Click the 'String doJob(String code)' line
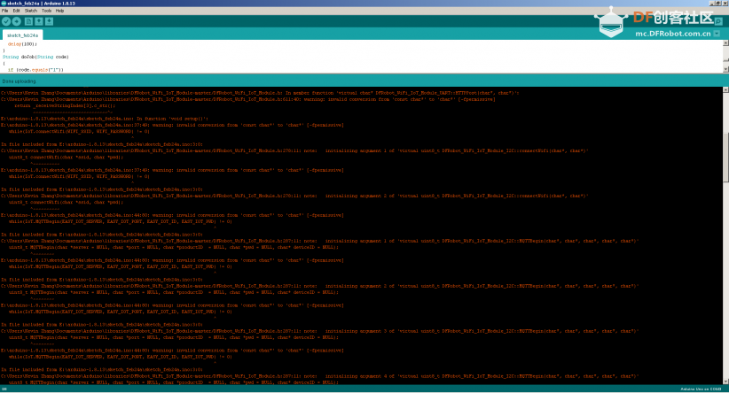Viewport: 729px width, 393px height. point(35,57)
